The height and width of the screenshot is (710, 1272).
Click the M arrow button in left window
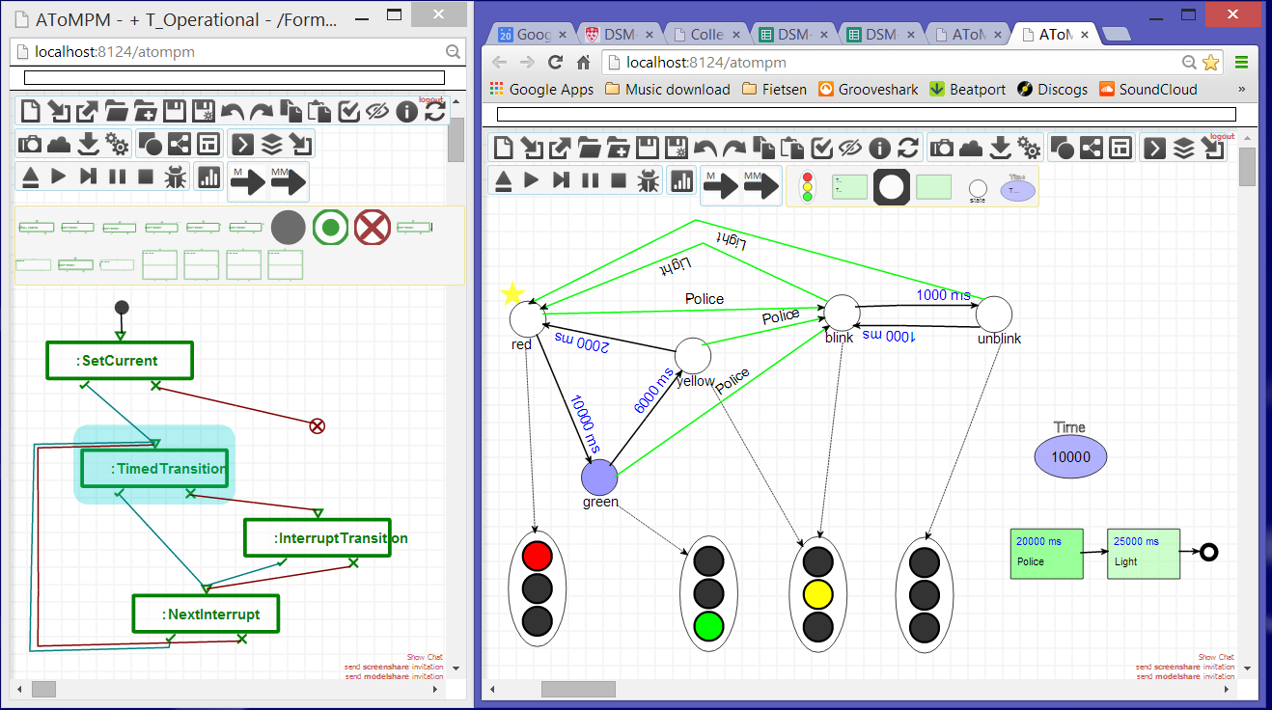[x=248, y=180]
